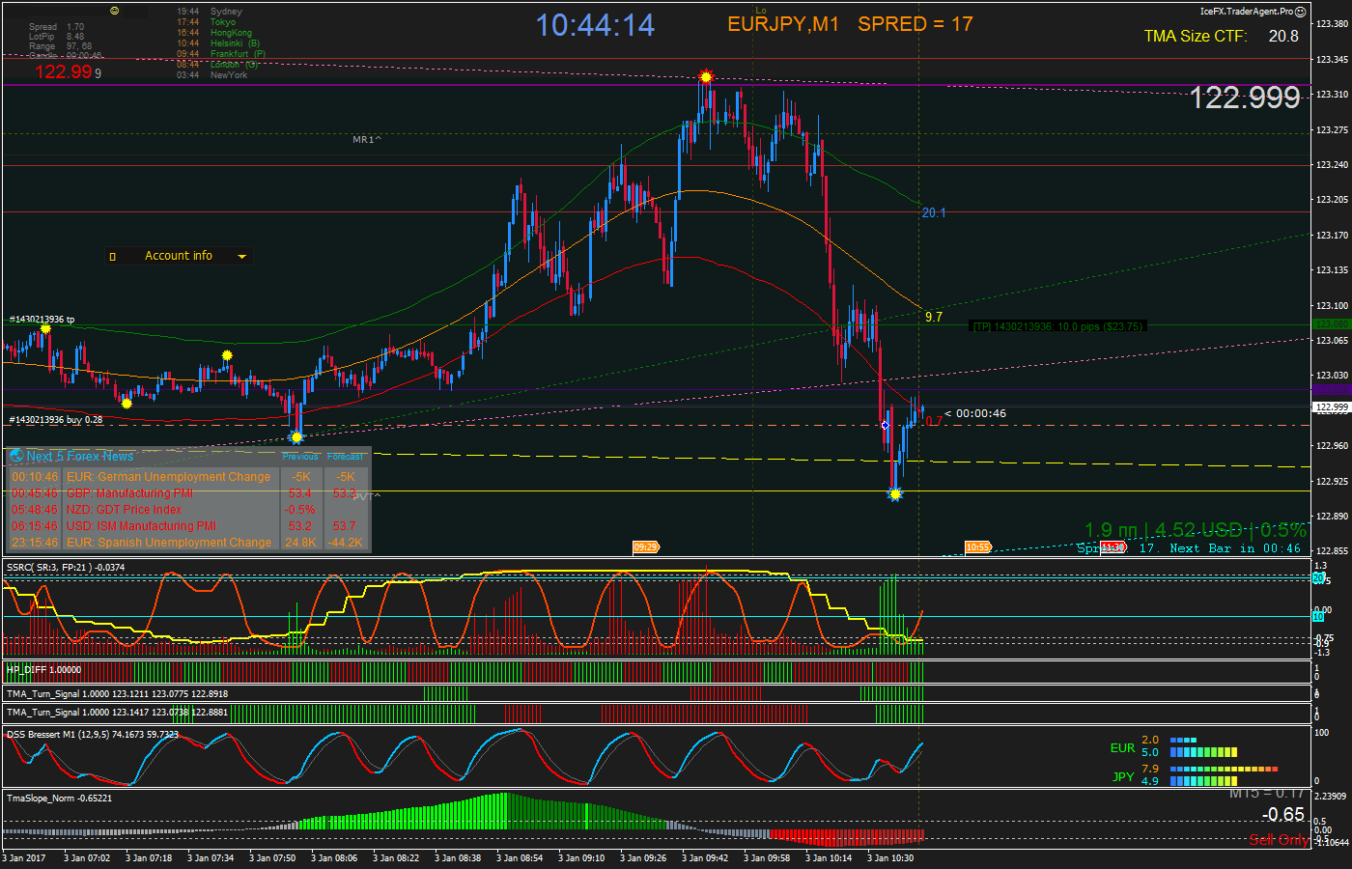
Task: Click the yellow 9.7 band distance label
Action: (x=933, y=317)
